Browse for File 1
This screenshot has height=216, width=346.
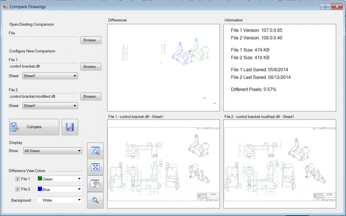click(x=91, y=67)
